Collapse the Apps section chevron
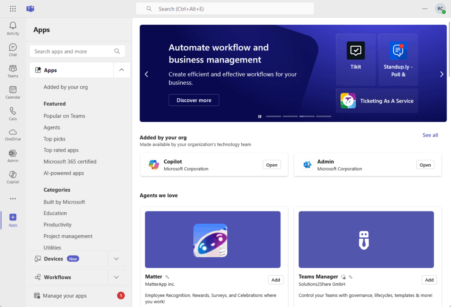Image resolution: width=451 pixels, height=307 pixels. point(122,70)
